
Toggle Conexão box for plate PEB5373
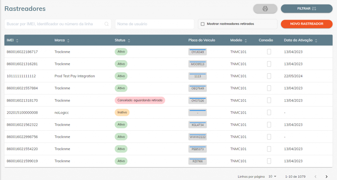[x=269, y=149]
